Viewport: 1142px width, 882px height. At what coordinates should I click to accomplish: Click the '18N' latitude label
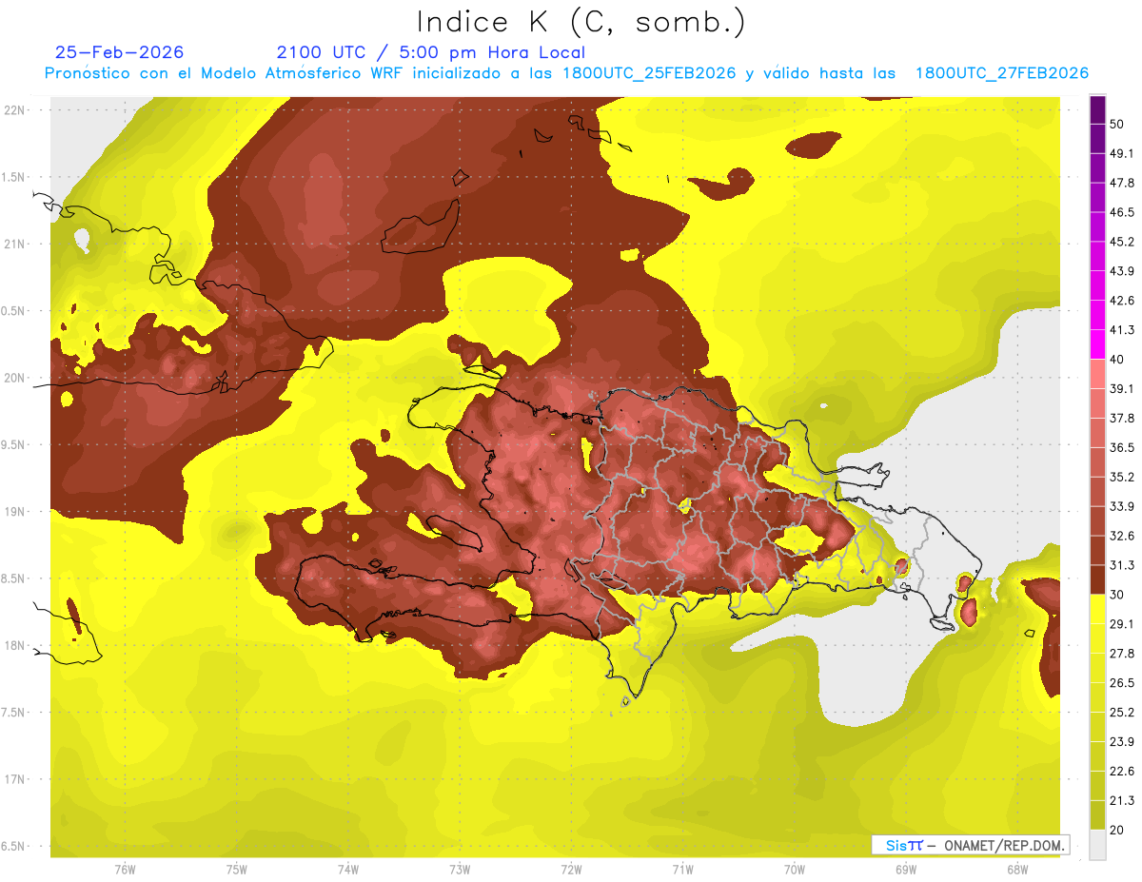(14, 646)
